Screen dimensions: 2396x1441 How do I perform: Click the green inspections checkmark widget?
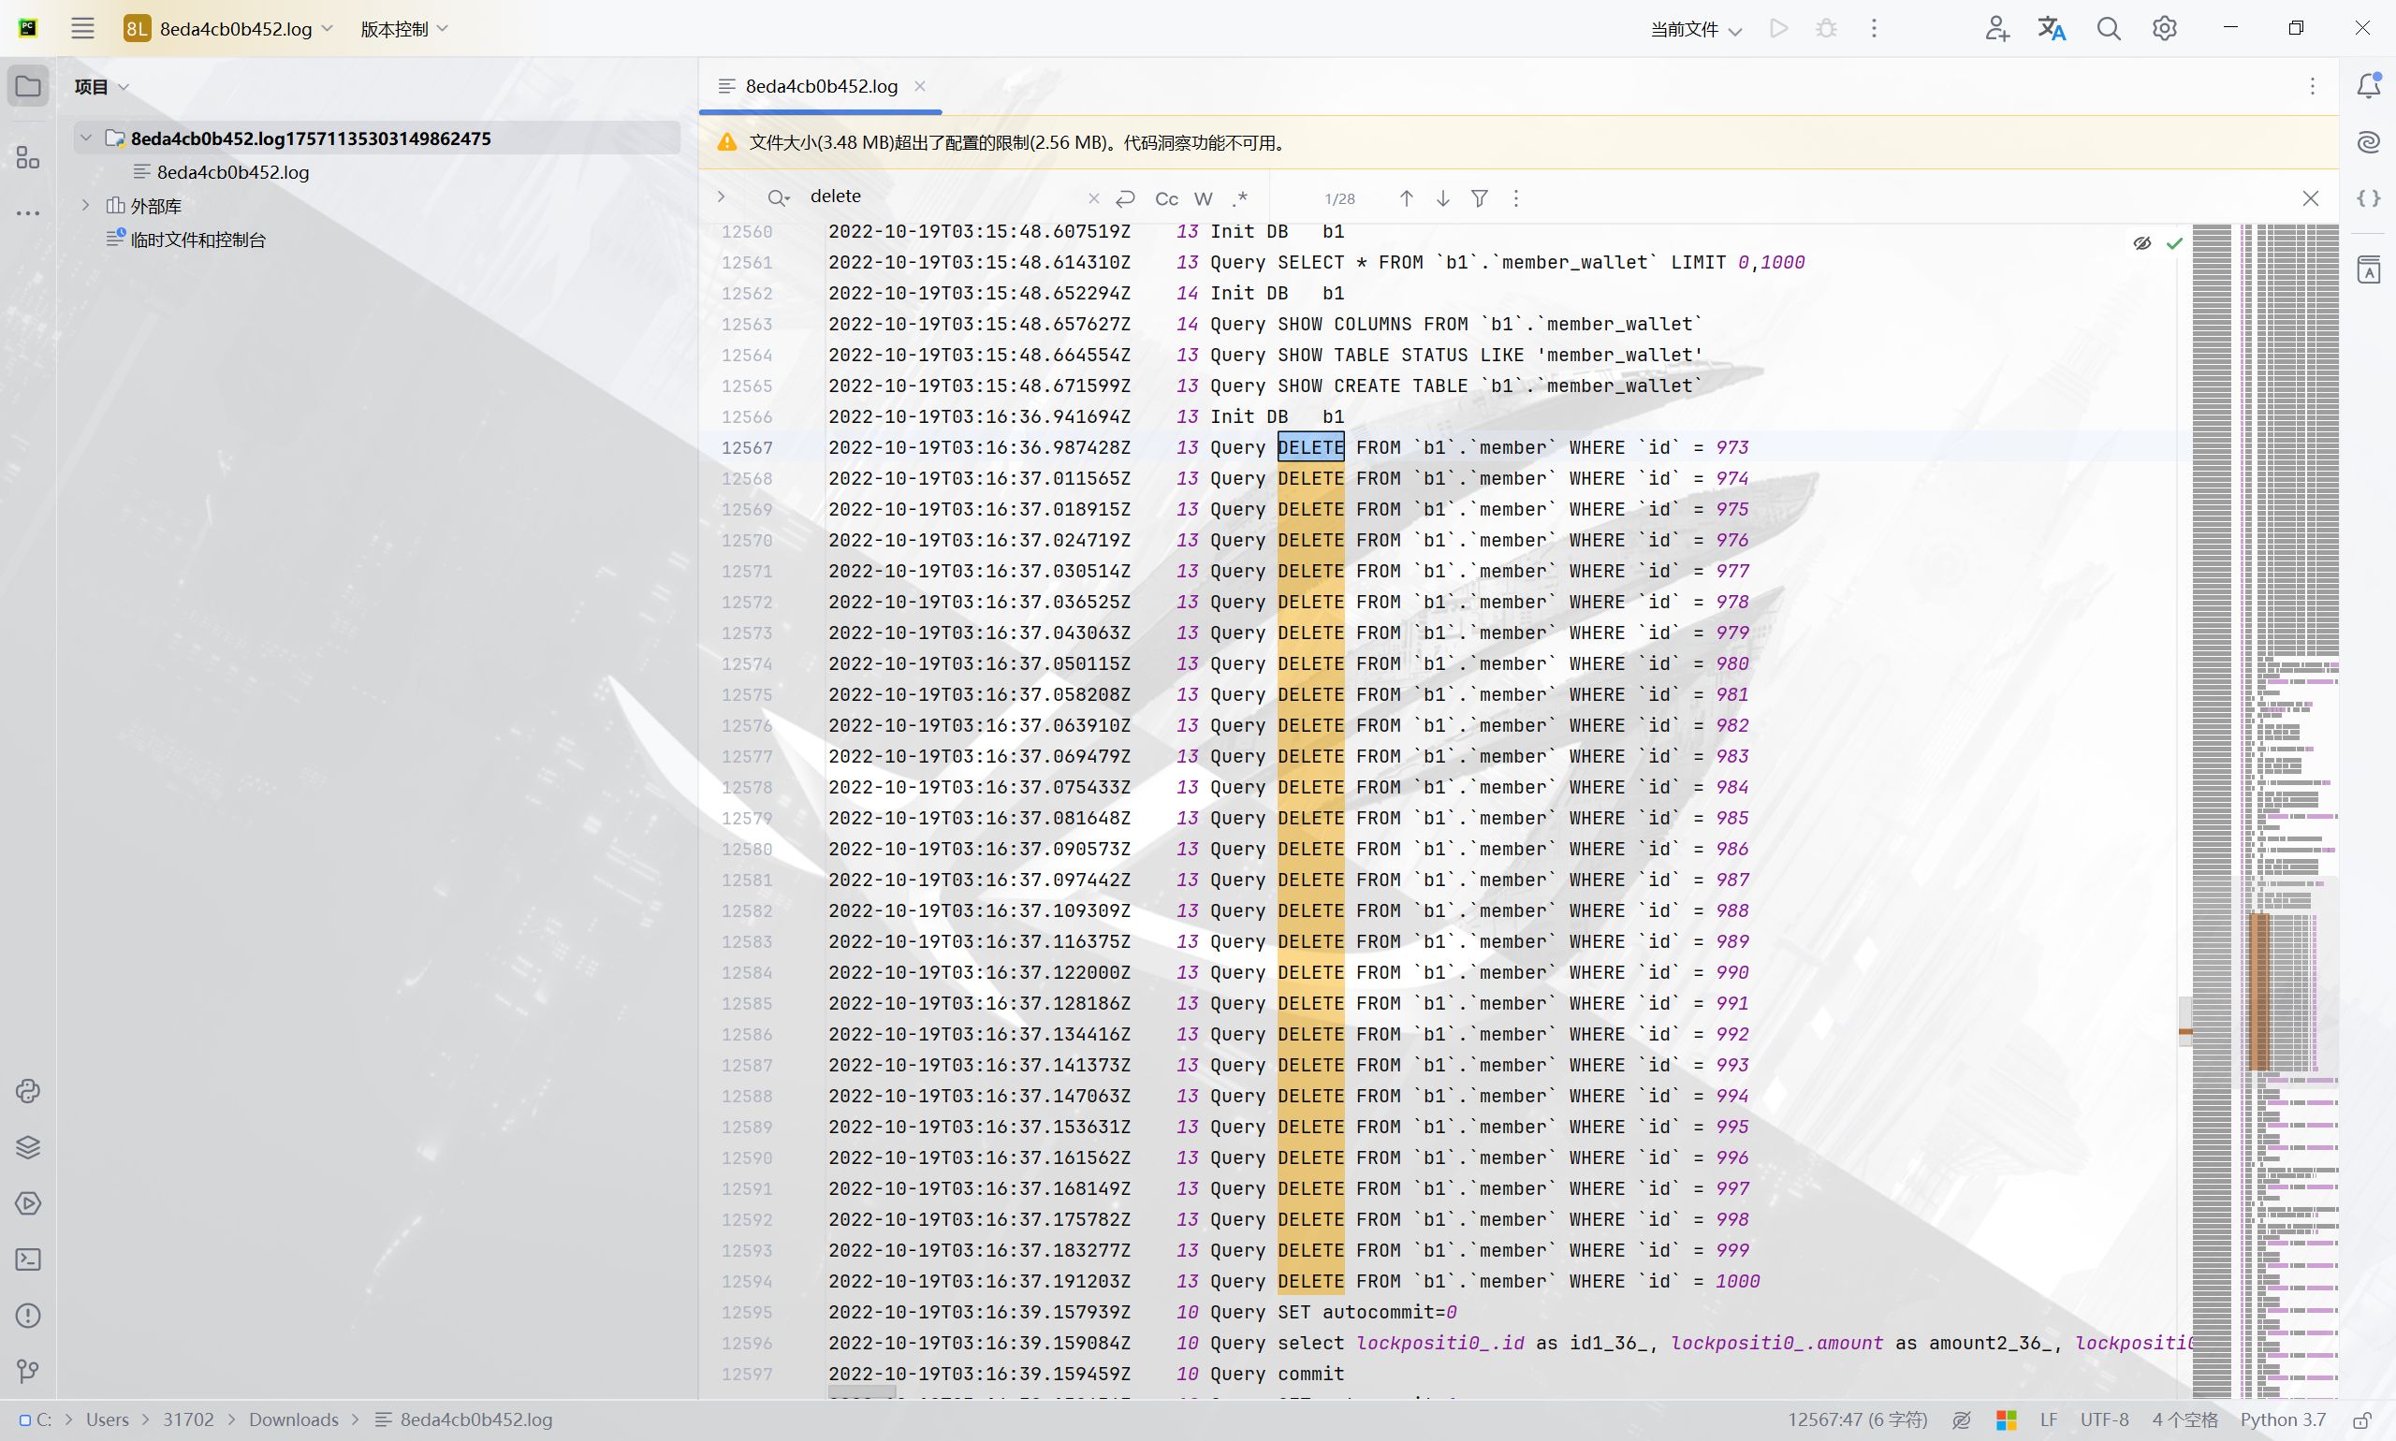point(2174,242)
